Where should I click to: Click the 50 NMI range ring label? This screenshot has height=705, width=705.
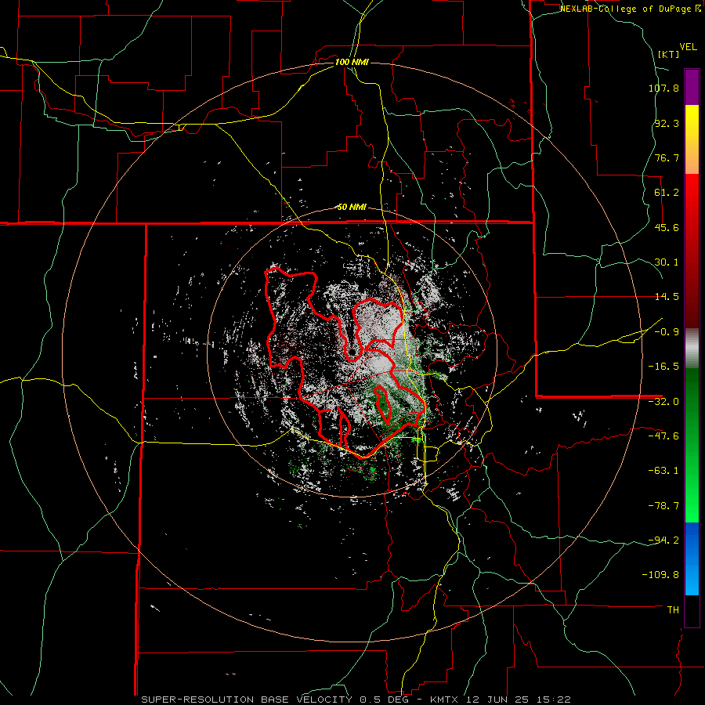352,208
